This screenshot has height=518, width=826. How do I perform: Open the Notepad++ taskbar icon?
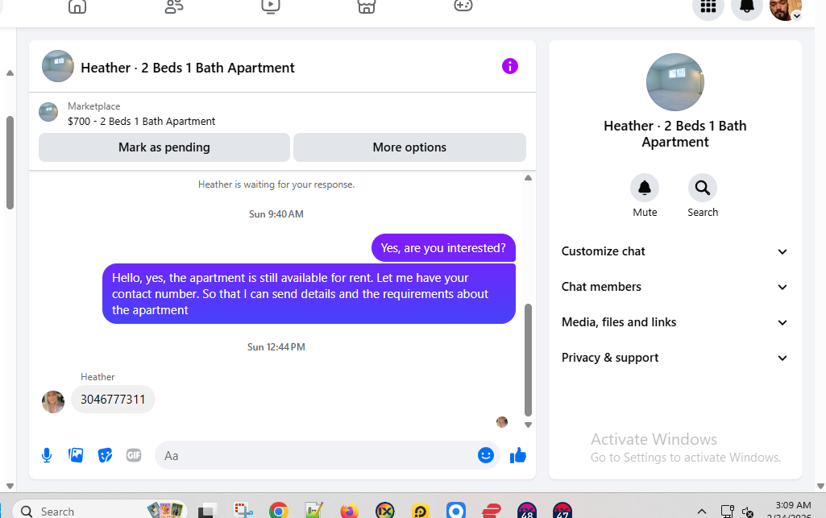tap(314, 511)
